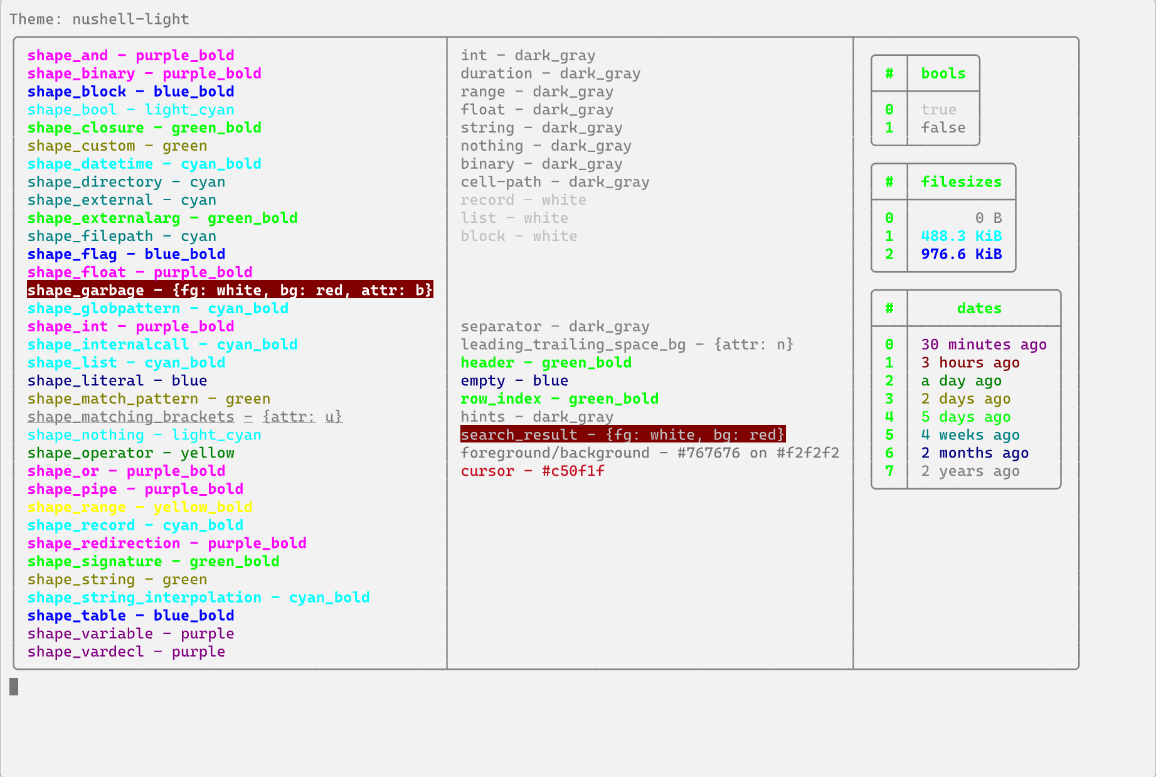
Task: Click the 'leading_trailing_space_bg' line
Action: (x=627, y=345)
